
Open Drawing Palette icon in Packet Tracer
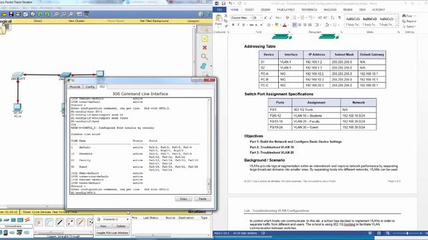click(x=79, y=14)
